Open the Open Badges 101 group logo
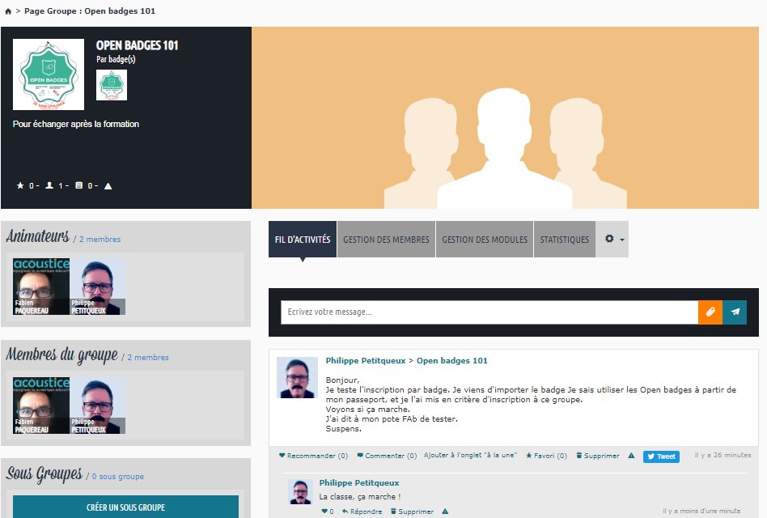Screen dimensions: 767x518 49,74
